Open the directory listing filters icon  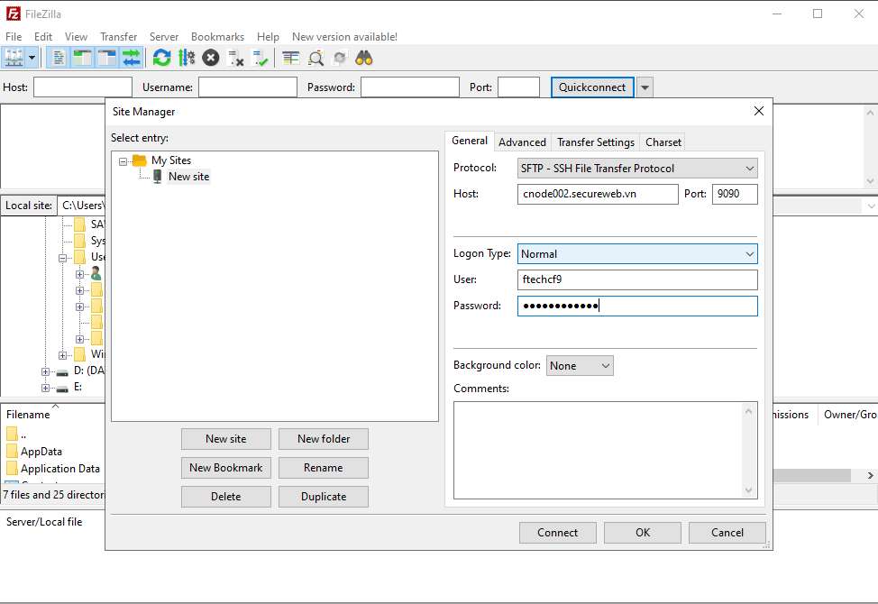point(290,58)
